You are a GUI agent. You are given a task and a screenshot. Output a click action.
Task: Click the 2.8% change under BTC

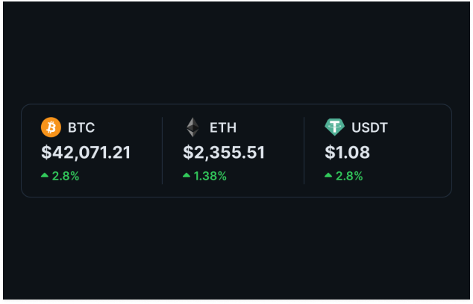[x=66, y=177]
